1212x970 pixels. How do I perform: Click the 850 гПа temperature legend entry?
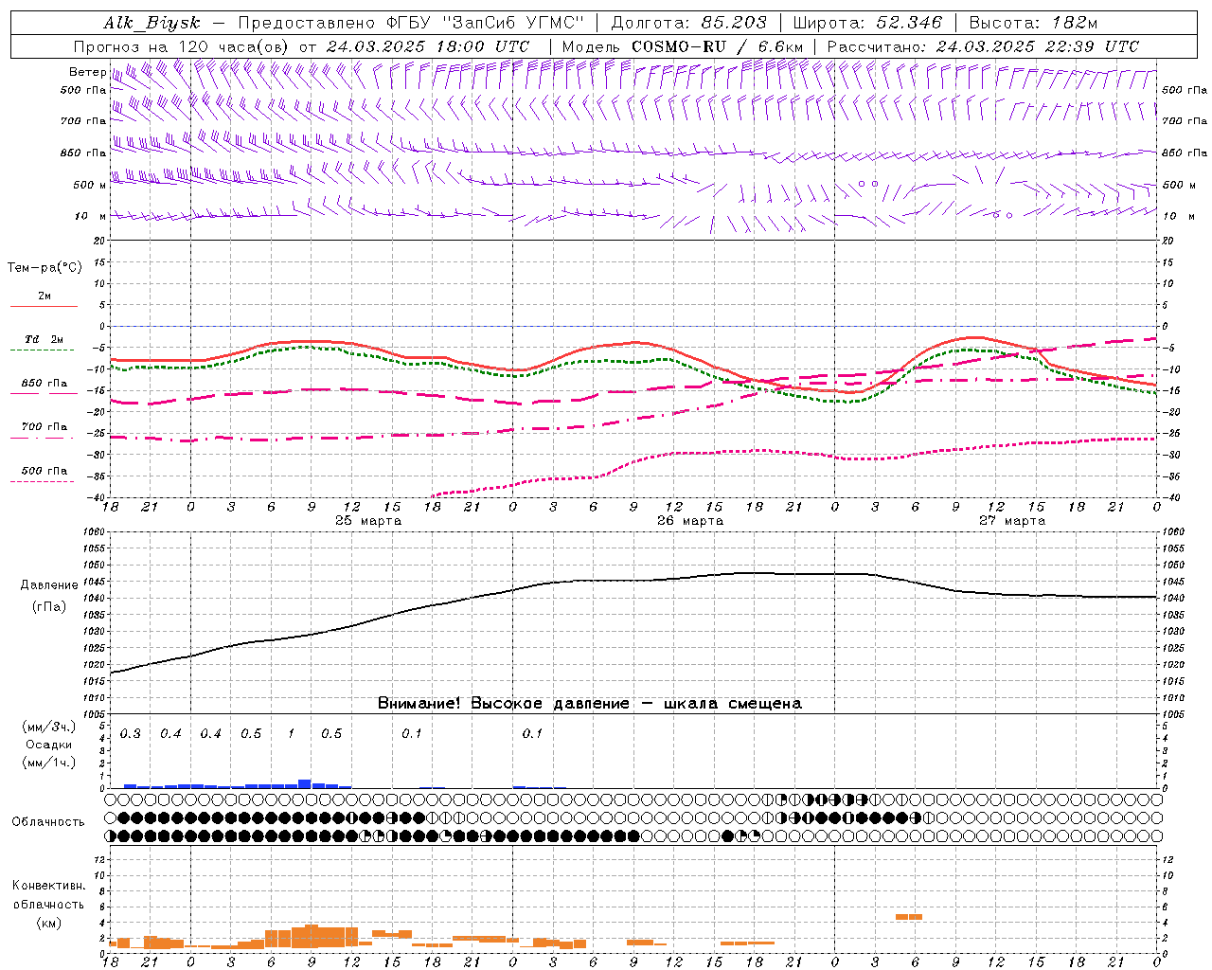click(x=45, y=384)
